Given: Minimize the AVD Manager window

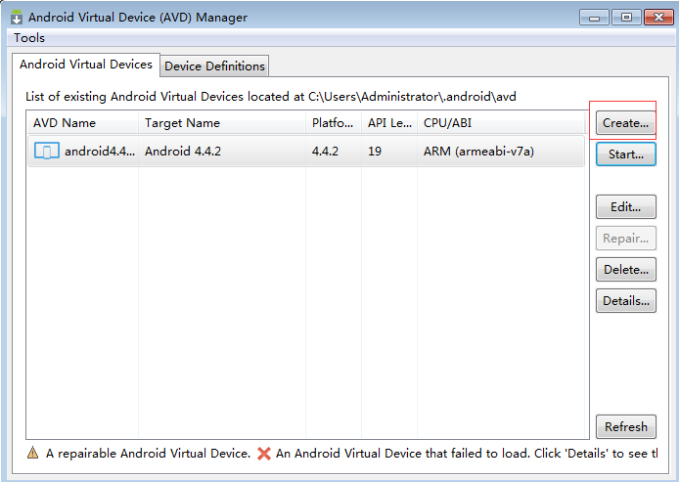Looking at the screenshot, I should click(x=594, y=18).
